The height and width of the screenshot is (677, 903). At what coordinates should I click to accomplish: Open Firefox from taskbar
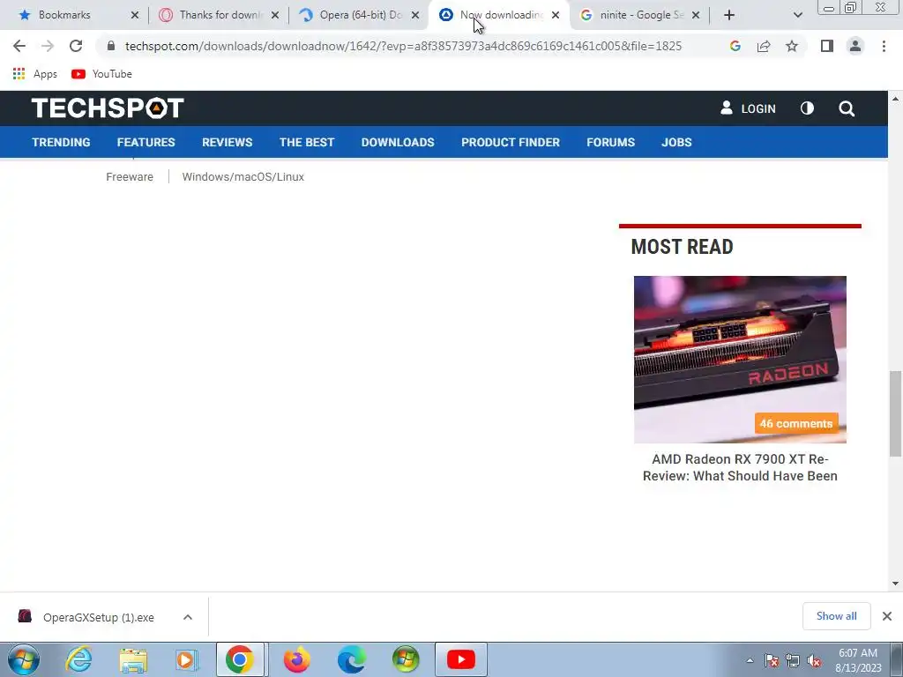296,659
